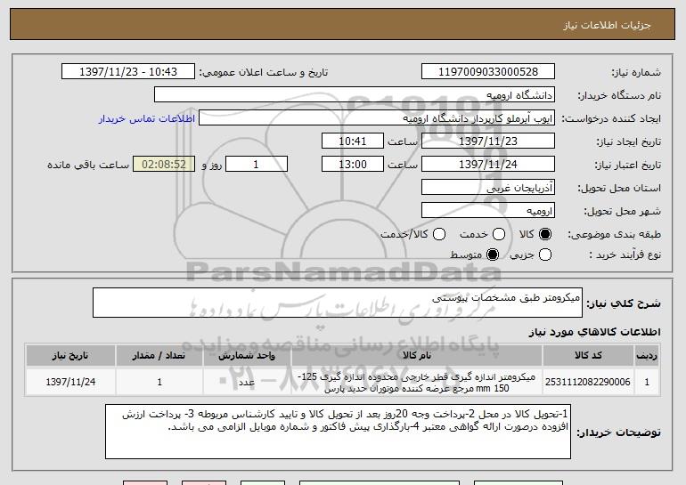The width and height of the screenshot is (686, 485).
Task: Click the request creator field ایوب آیرملو
Action: [x=377, y=118]
